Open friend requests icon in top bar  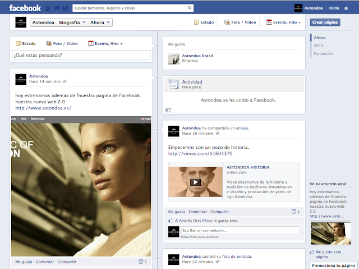[x=48, y=8]
